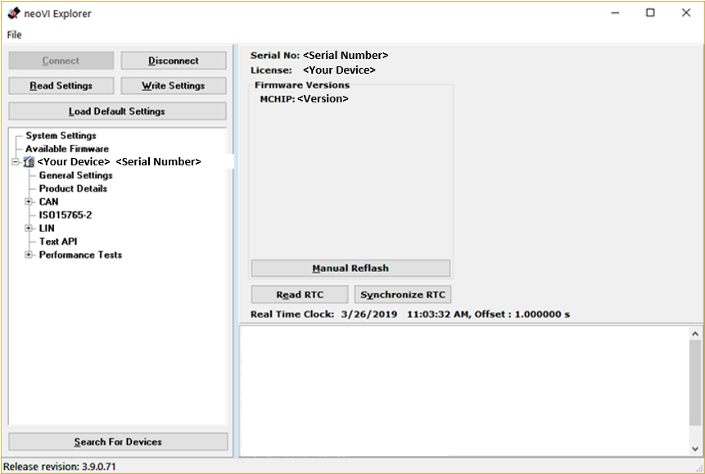Select the <Your Device> <Serial Number> entry
The image size is (705, 474).
pos(120,162)
